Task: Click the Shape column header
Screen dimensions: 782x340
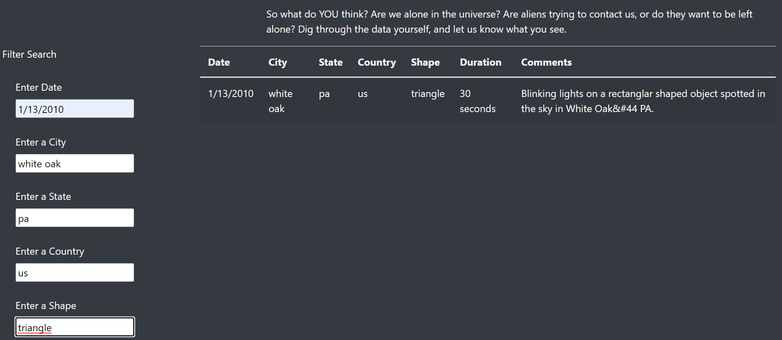Action: (x=425, y=62)
